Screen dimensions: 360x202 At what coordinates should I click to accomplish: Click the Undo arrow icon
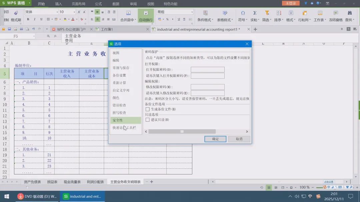pyautogui.click(x=34, y=29)
